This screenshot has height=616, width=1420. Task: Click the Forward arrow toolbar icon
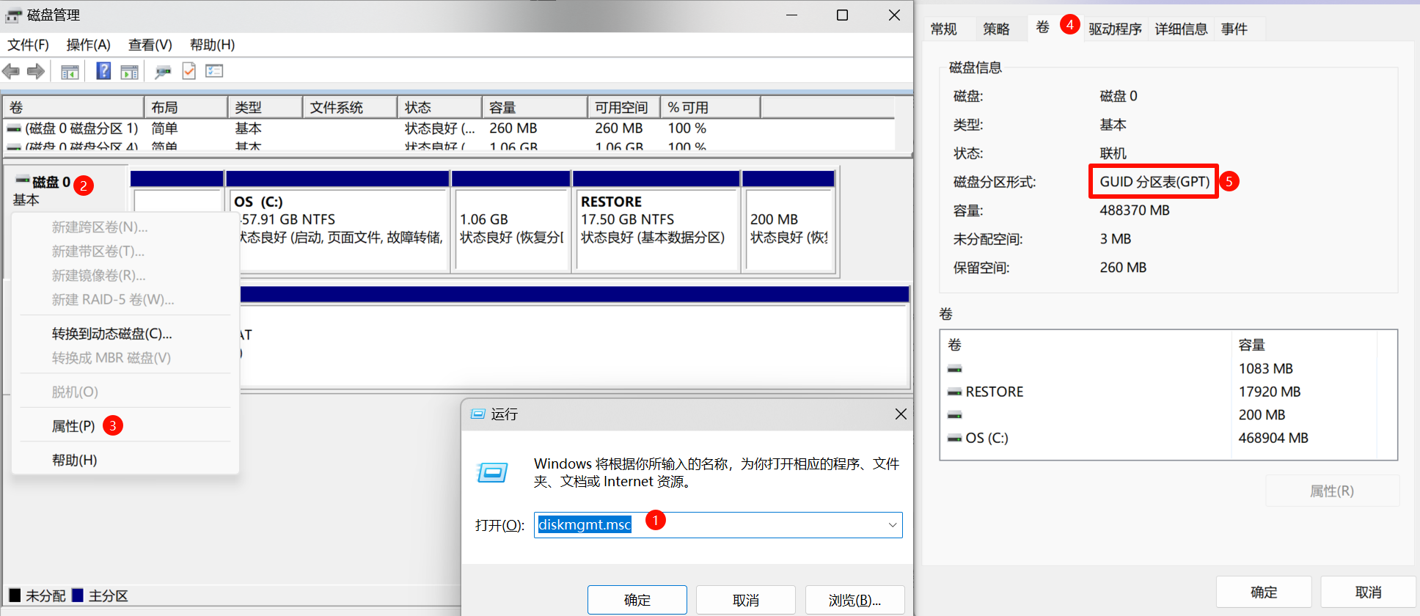(x=36, y=71)
